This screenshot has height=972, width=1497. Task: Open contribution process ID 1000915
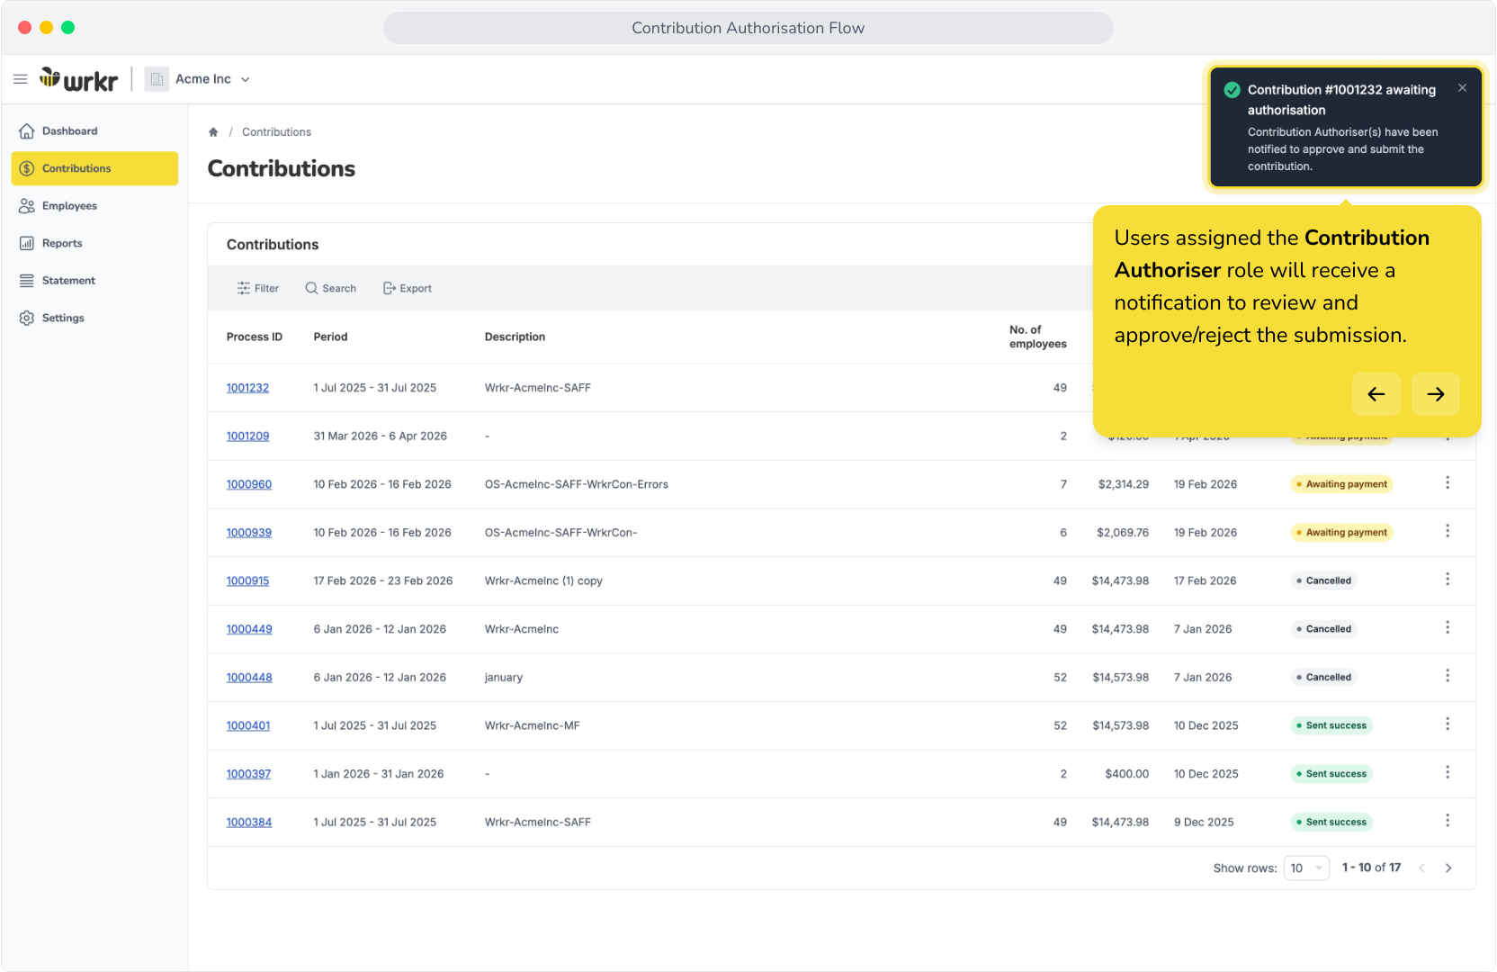point(247,580)
